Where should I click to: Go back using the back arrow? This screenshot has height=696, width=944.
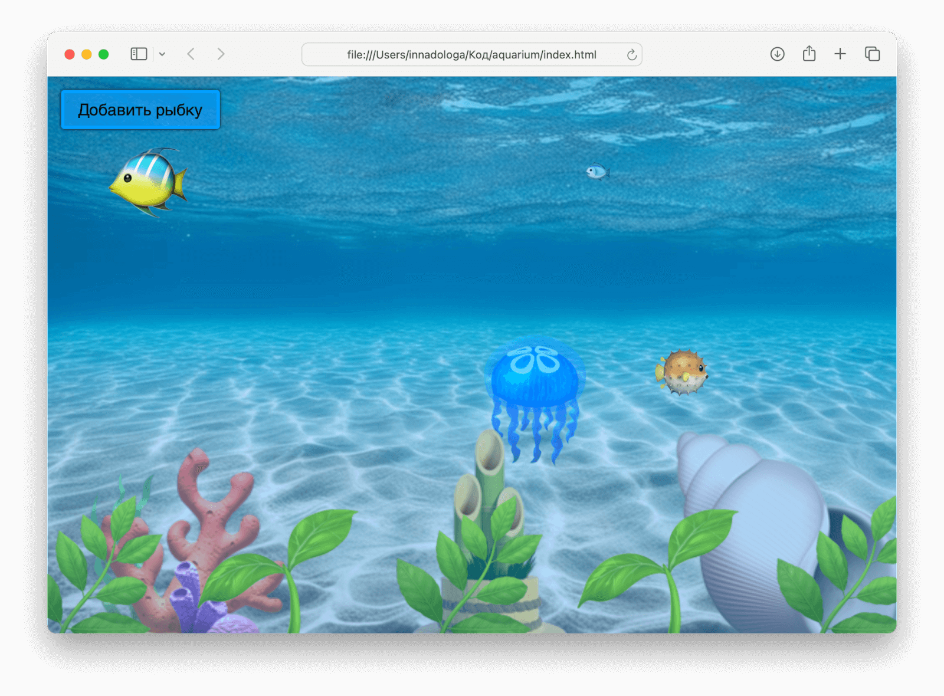(191, 54)
